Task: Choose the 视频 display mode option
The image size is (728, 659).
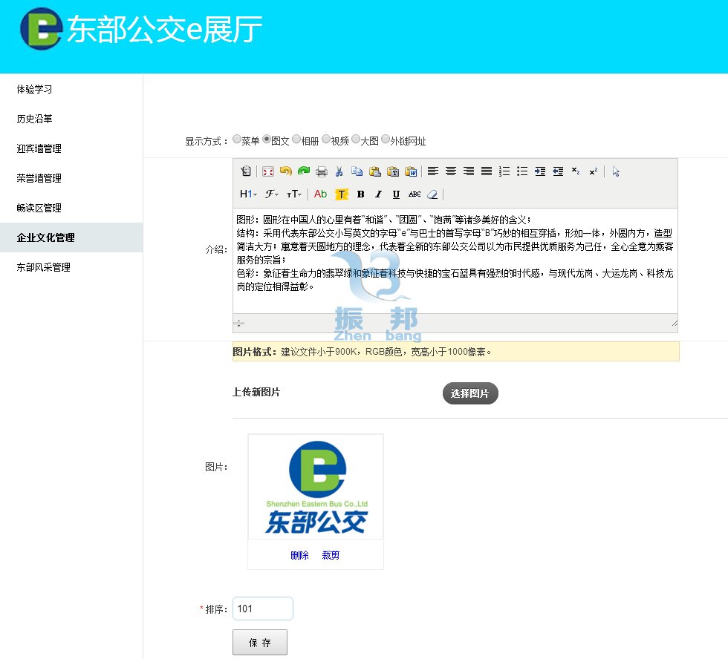Action: [326, 140]
